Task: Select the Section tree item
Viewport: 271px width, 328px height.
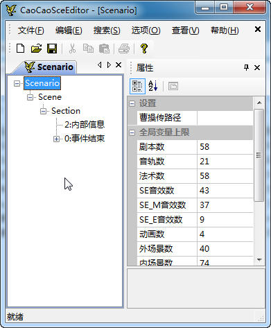Action: (x=66, y=111)
